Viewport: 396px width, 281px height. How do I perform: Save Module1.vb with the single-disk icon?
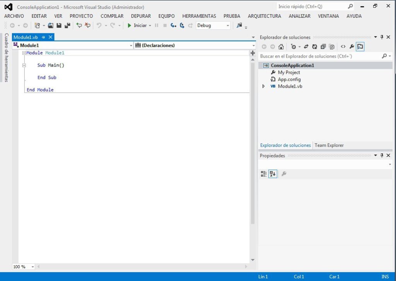pos(59,25)
